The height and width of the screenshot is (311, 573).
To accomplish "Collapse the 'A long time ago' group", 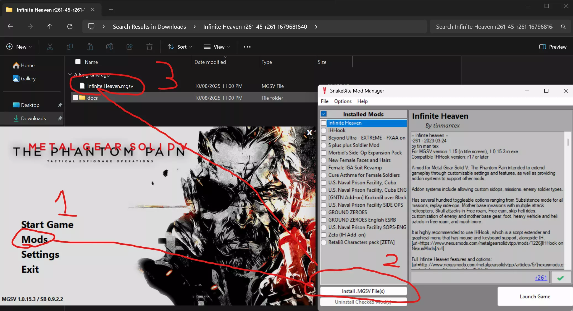I will 70,74.
